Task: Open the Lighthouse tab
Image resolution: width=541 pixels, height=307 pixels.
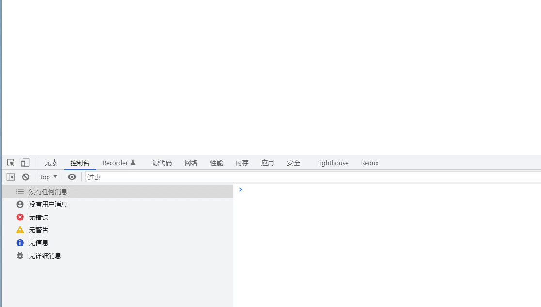Action: click(x=333, y=163)
